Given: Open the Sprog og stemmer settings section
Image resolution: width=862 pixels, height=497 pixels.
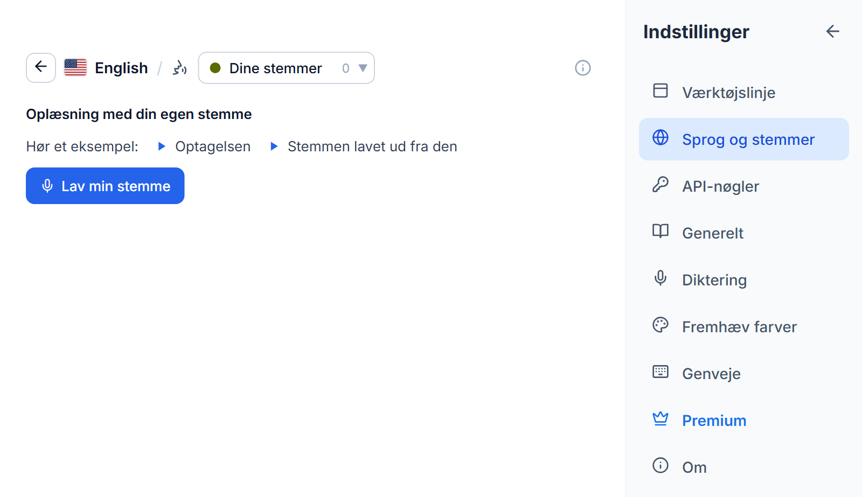Looking at the screenshot, I should click(x=744, y=139).
